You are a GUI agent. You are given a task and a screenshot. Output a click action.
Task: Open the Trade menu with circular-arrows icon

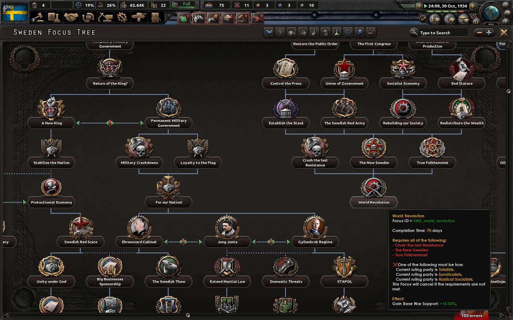88,17
